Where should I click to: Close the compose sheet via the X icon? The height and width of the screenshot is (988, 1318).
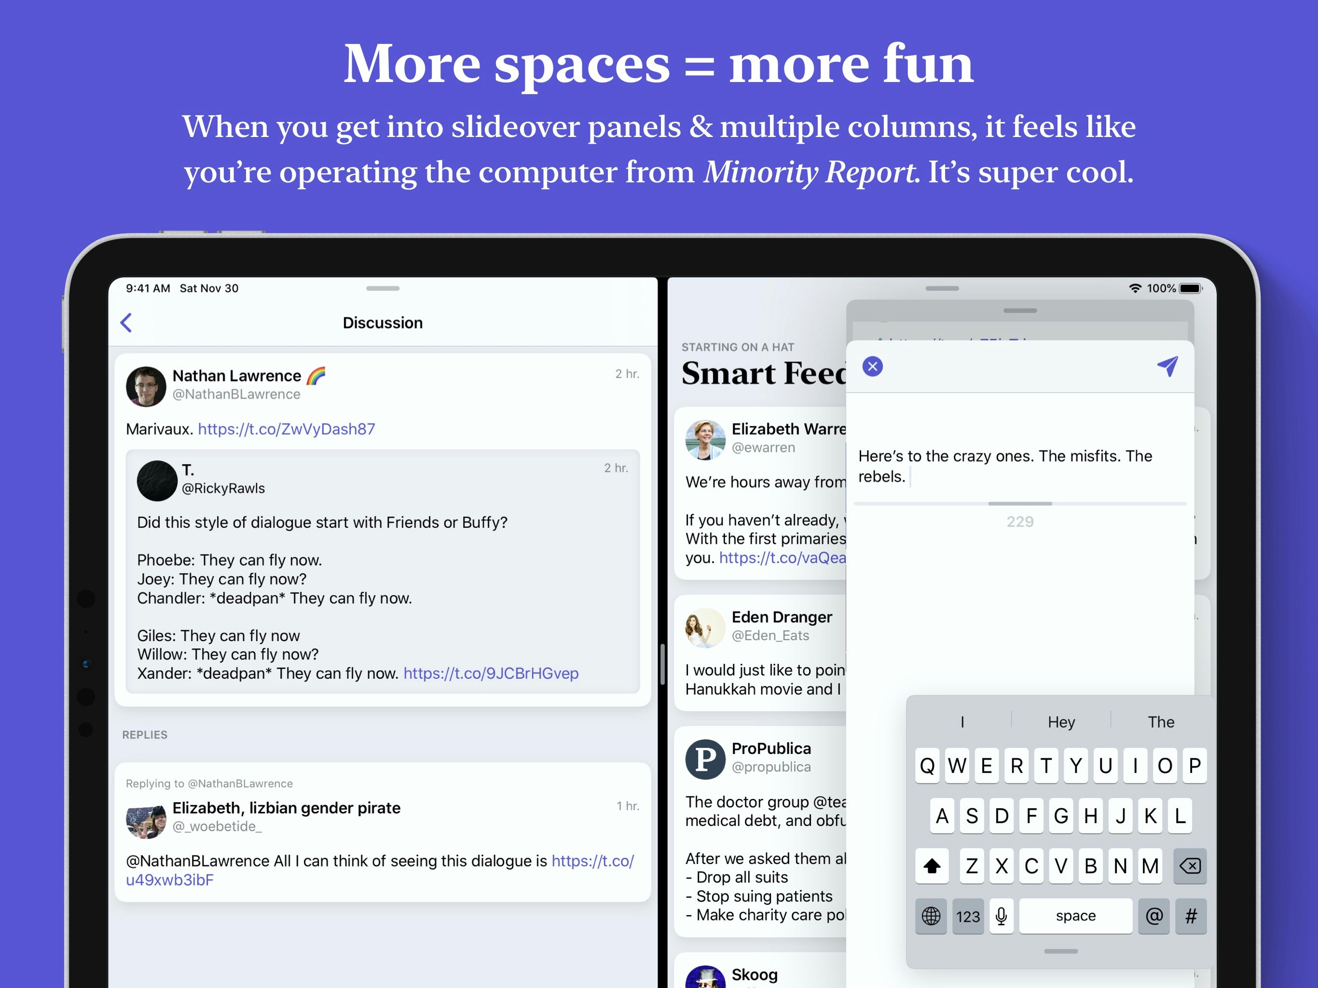pos(872,367)
